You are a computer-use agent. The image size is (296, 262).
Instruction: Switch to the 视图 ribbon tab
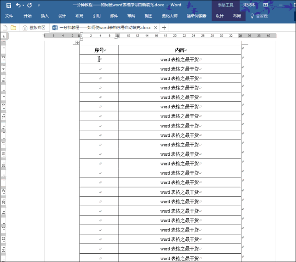coord(148,16)
